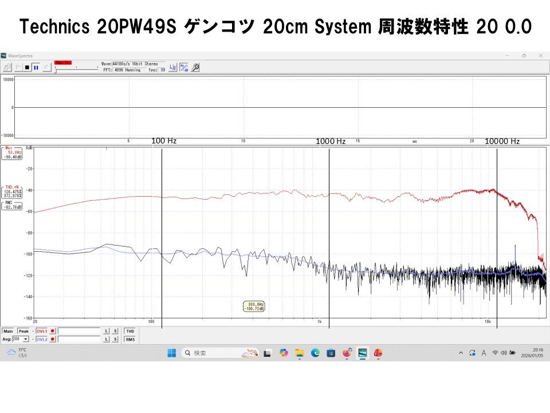Click the Max readout 53.8Hz -90.48dB
Image resolution: width=550 pixels, height=413 pixels.
click(x=12, y=153)
